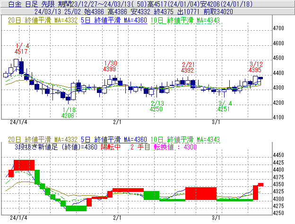
Task: Click the 4425 lower chart axis label
Action: click(278, 163)
